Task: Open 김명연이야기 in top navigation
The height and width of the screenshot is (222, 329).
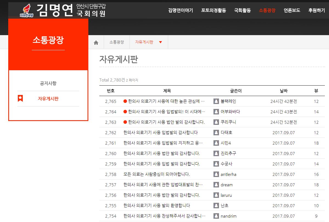Action: coord(181,10)
